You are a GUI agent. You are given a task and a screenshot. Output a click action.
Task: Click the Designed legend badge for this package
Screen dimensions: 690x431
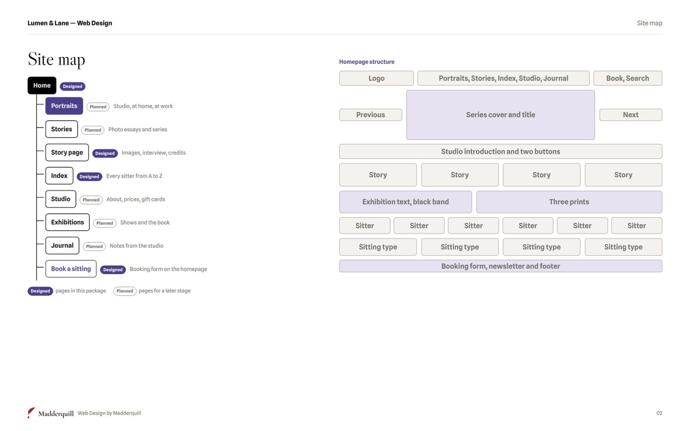click(x=41, y=291)
